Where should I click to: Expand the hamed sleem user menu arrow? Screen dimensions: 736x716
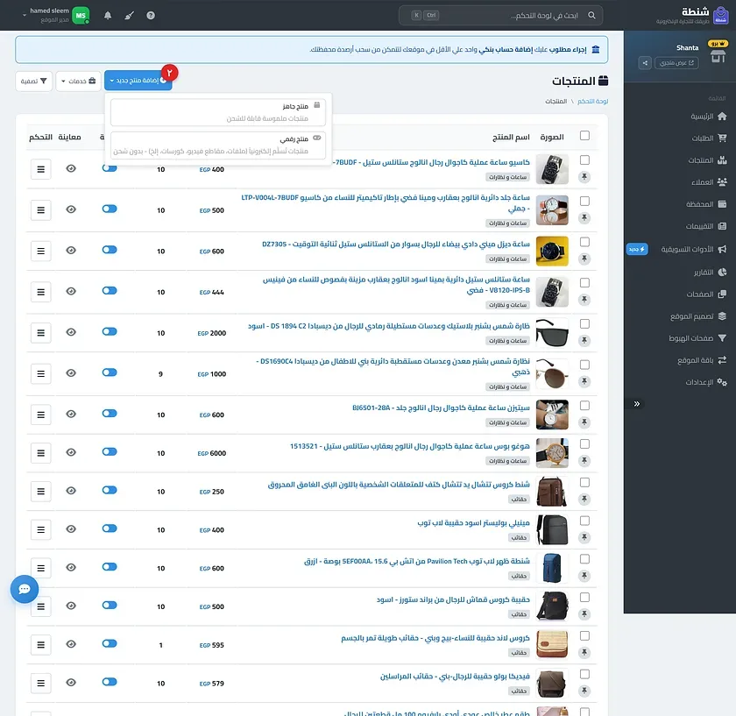click(x=25, y=16)
